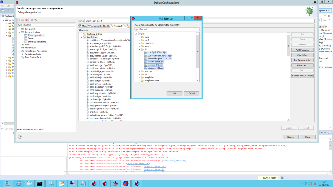Select the Server (classloader) configuration

pyautogui.click(x=37, y=41)
